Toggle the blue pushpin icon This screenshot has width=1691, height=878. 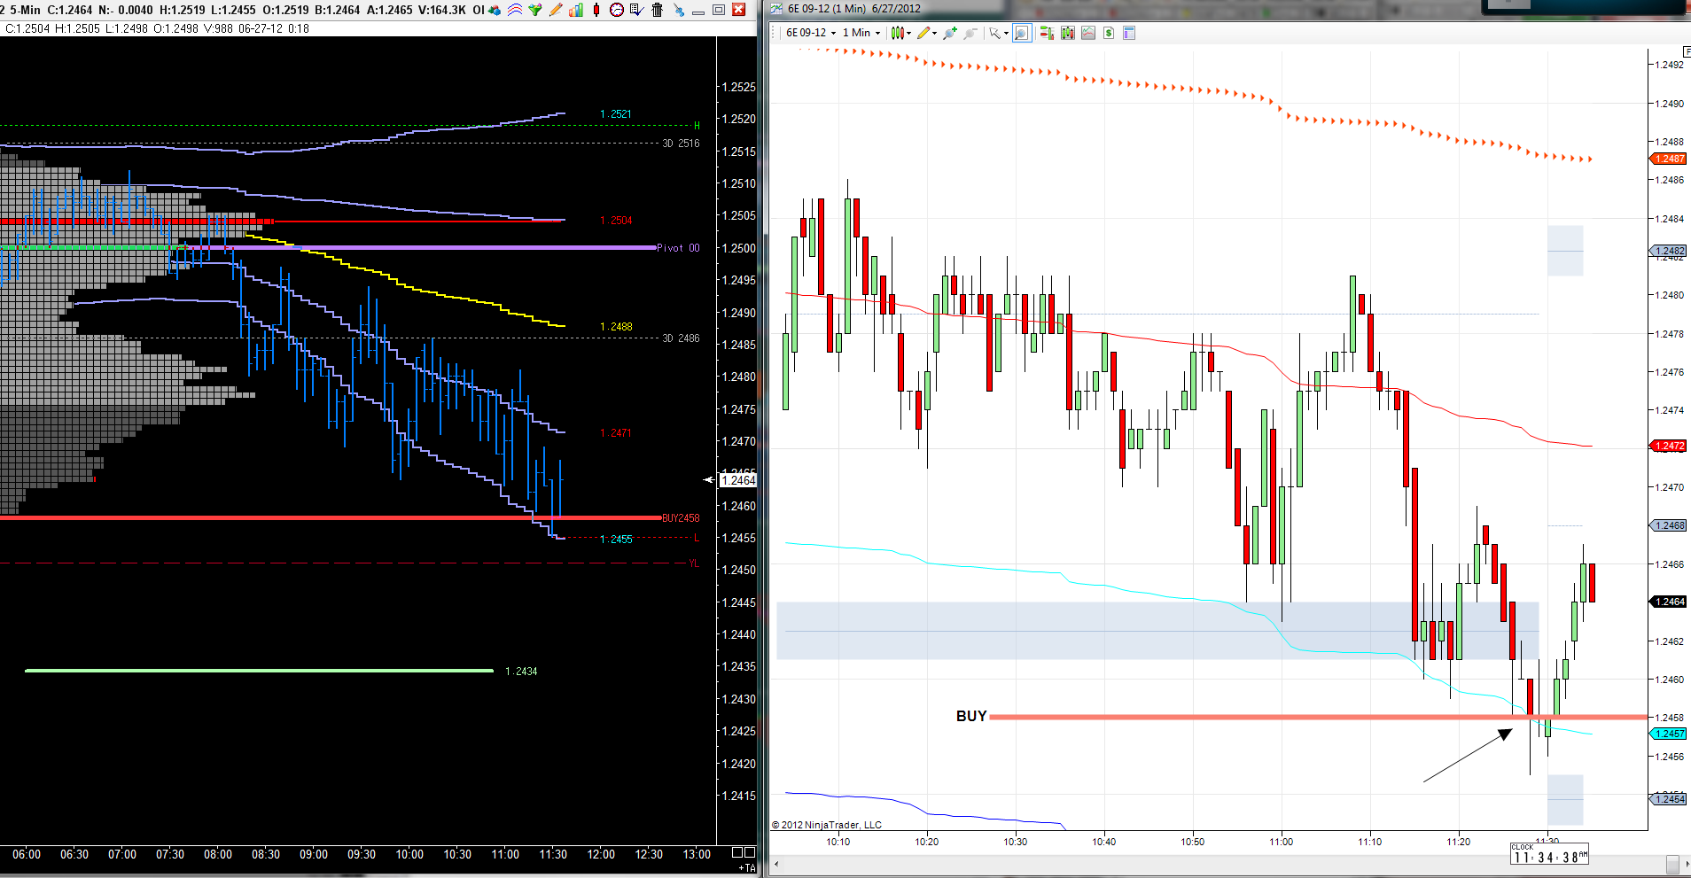(679, 10)
